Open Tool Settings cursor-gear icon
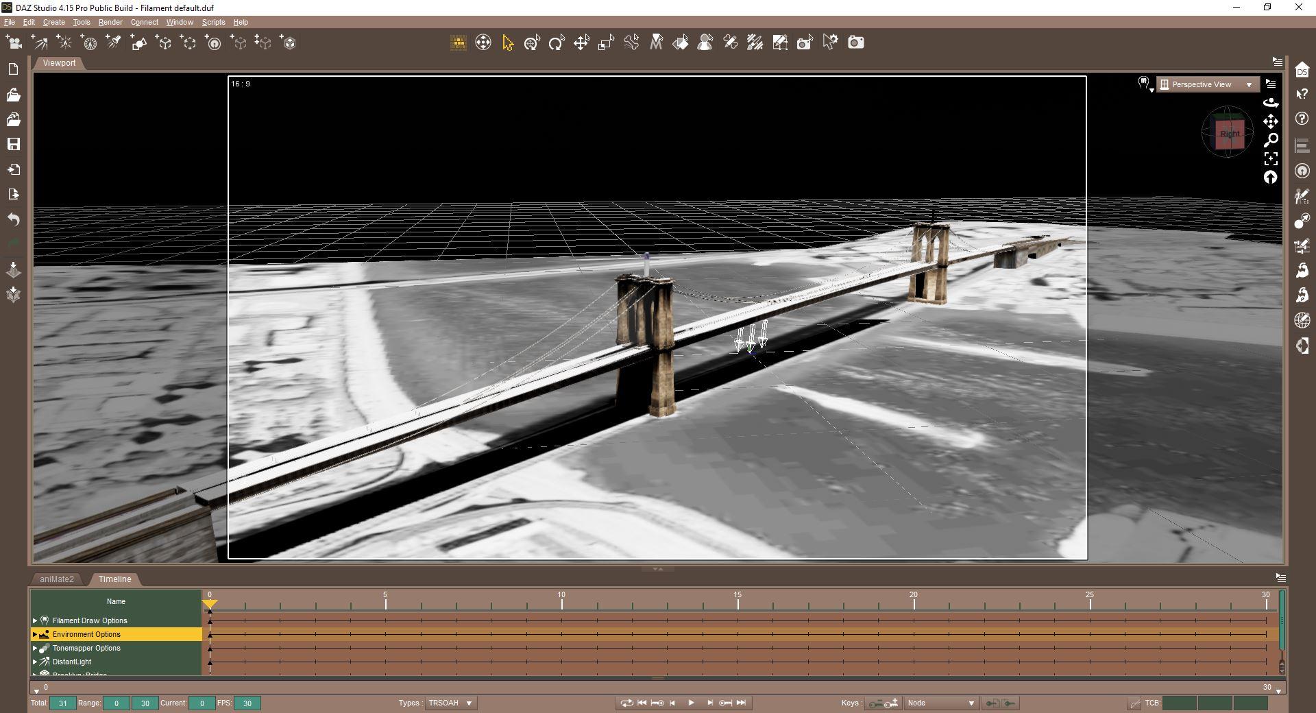Viewport: 1316px width, 713px height. pos(830,43)
